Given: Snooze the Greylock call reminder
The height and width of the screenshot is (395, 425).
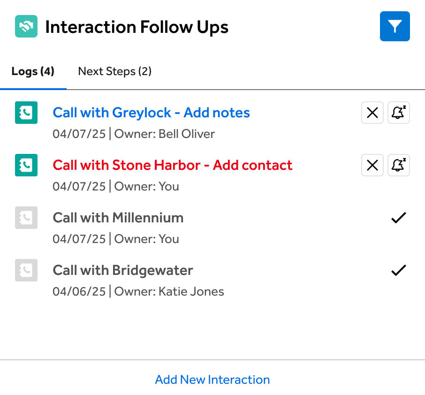Looking at the screenshot, I should (398, 113).
